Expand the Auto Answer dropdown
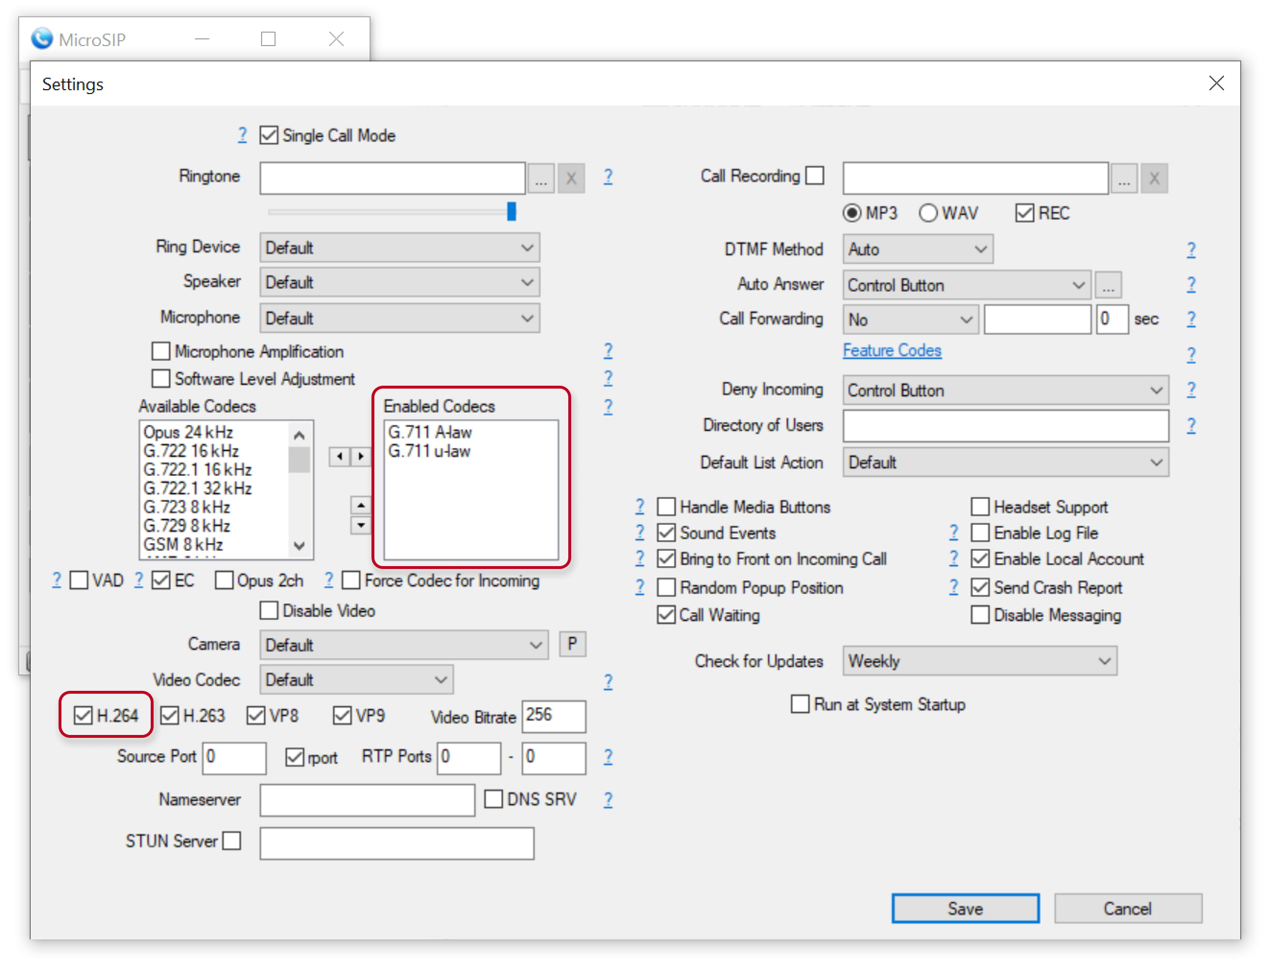The image size is (1270, 971). [x=967, y=285]
